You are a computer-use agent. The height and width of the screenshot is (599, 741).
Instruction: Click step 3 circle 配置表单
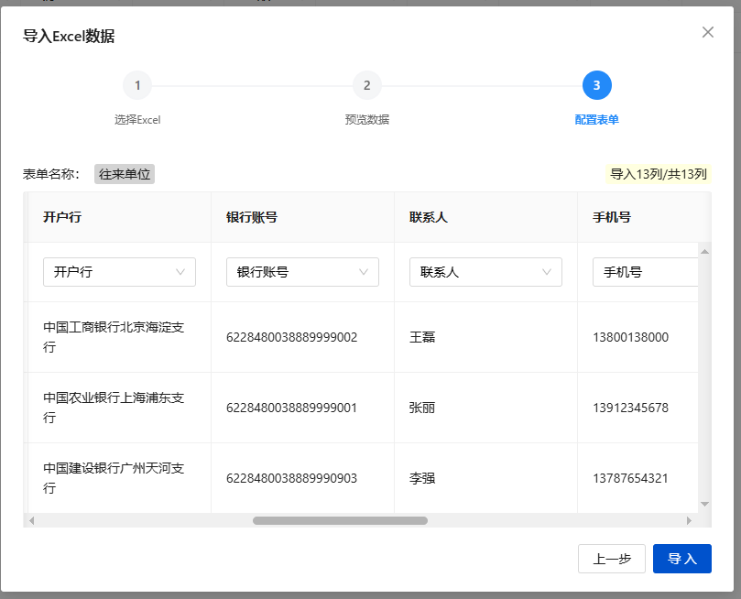[596, 86]
